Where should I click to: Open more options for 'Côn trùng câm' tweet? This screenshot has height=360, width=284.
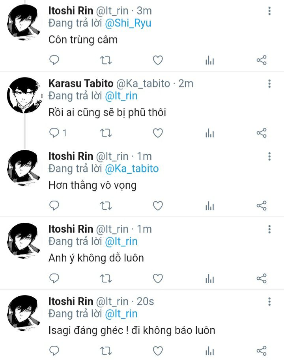[x=269, y=11]
